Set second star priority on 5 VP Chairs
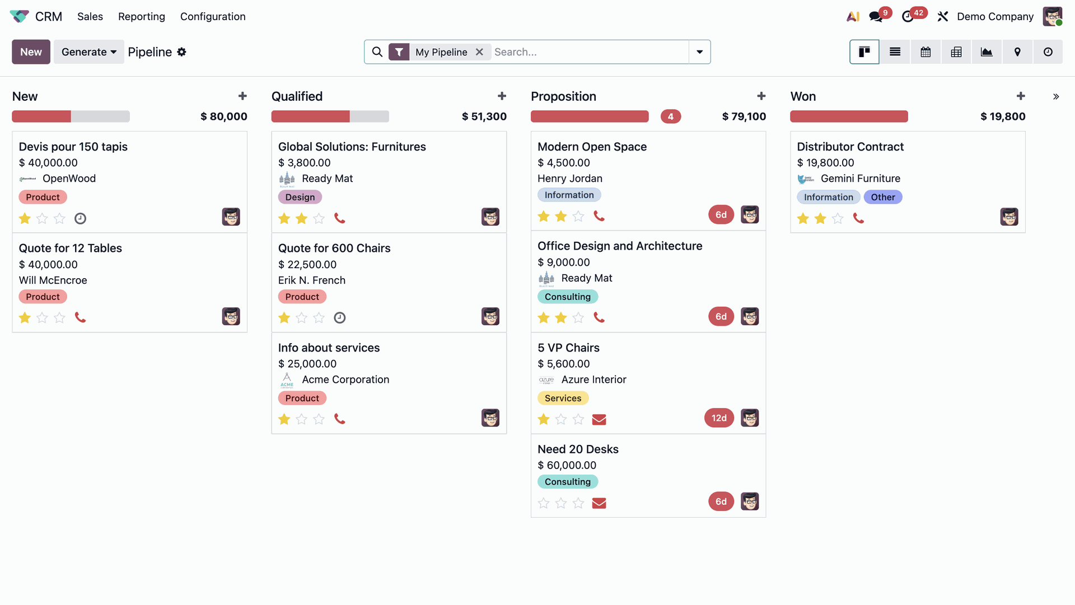 561,419
